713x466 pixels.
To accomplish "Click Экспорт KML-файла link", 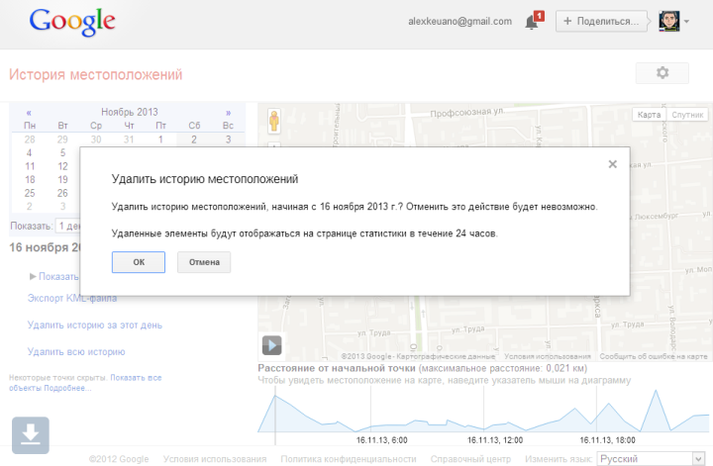I will (72, 299).
